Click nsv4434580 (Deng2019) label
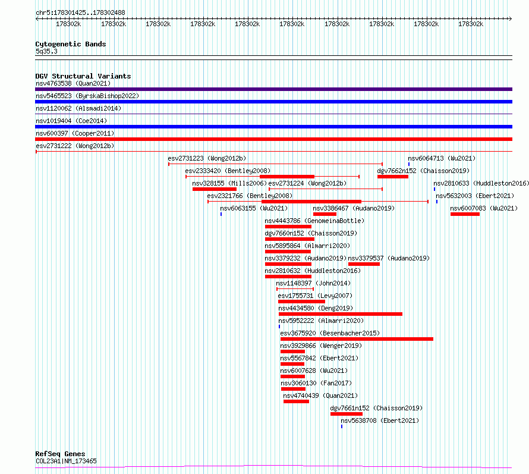529x474 pixels. (316, 308)
